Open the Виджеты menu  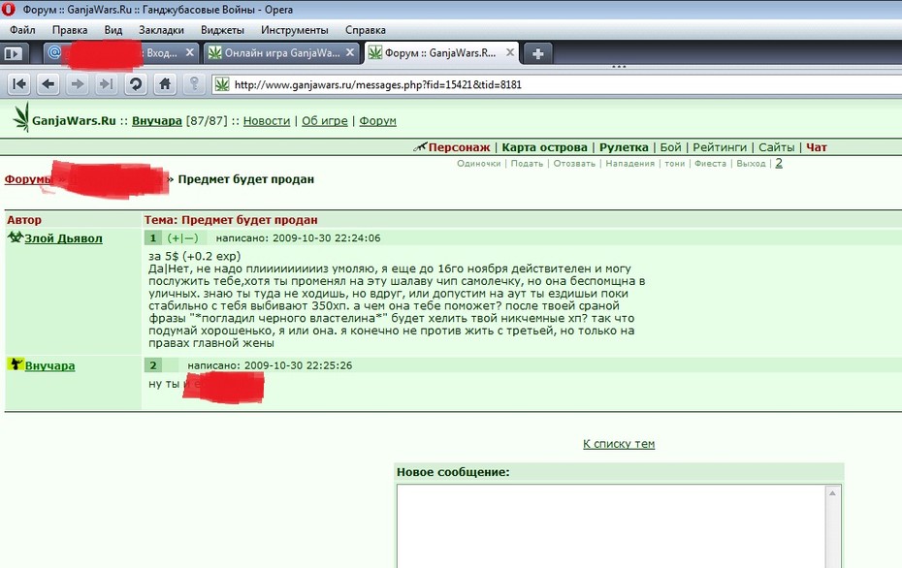click(222, 30)
